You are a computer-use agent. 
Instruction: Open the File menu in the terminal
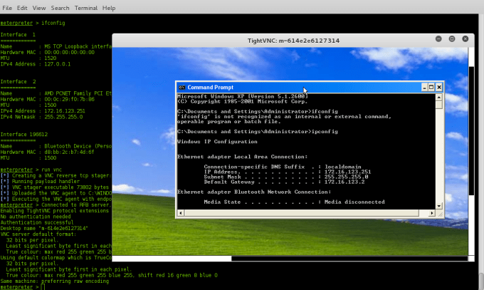(7, 8)
